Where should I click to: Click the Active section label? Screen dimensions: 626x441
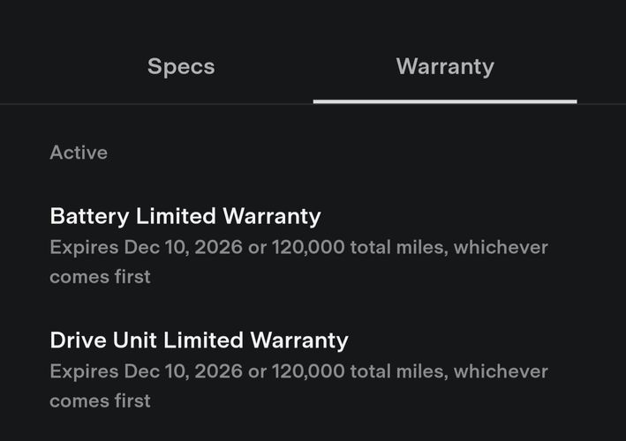[x=79, y=153]
